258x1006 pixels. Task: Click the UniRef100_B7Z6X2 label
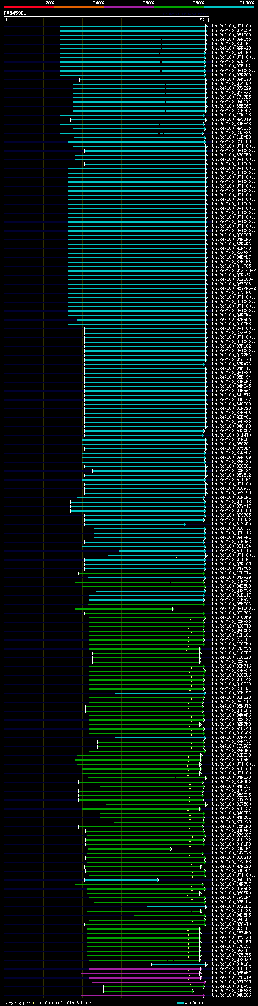[x=231, y=253]
